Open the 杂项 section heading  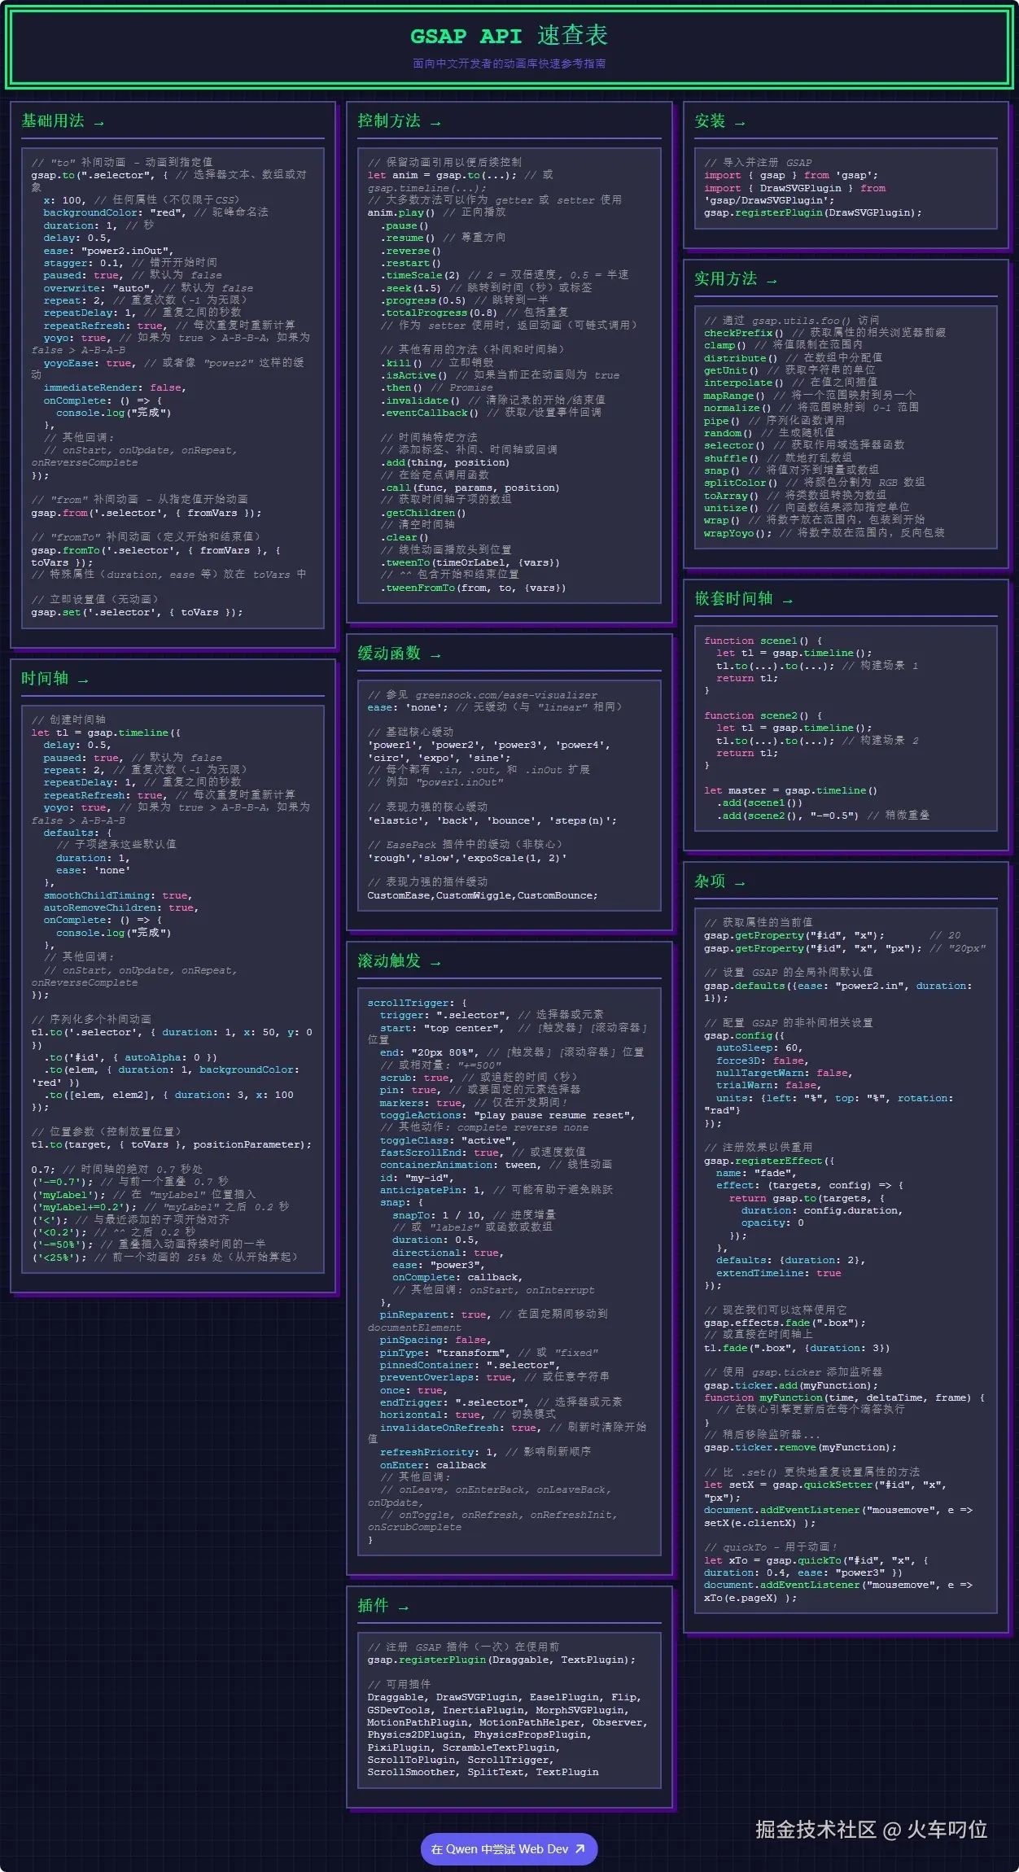719,881
